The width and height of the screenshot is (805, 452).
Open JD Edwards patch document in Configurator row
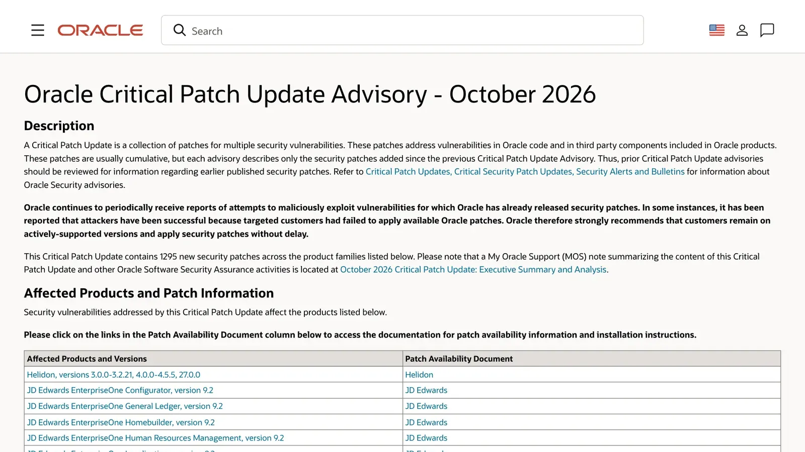click(x=426, y=390)
